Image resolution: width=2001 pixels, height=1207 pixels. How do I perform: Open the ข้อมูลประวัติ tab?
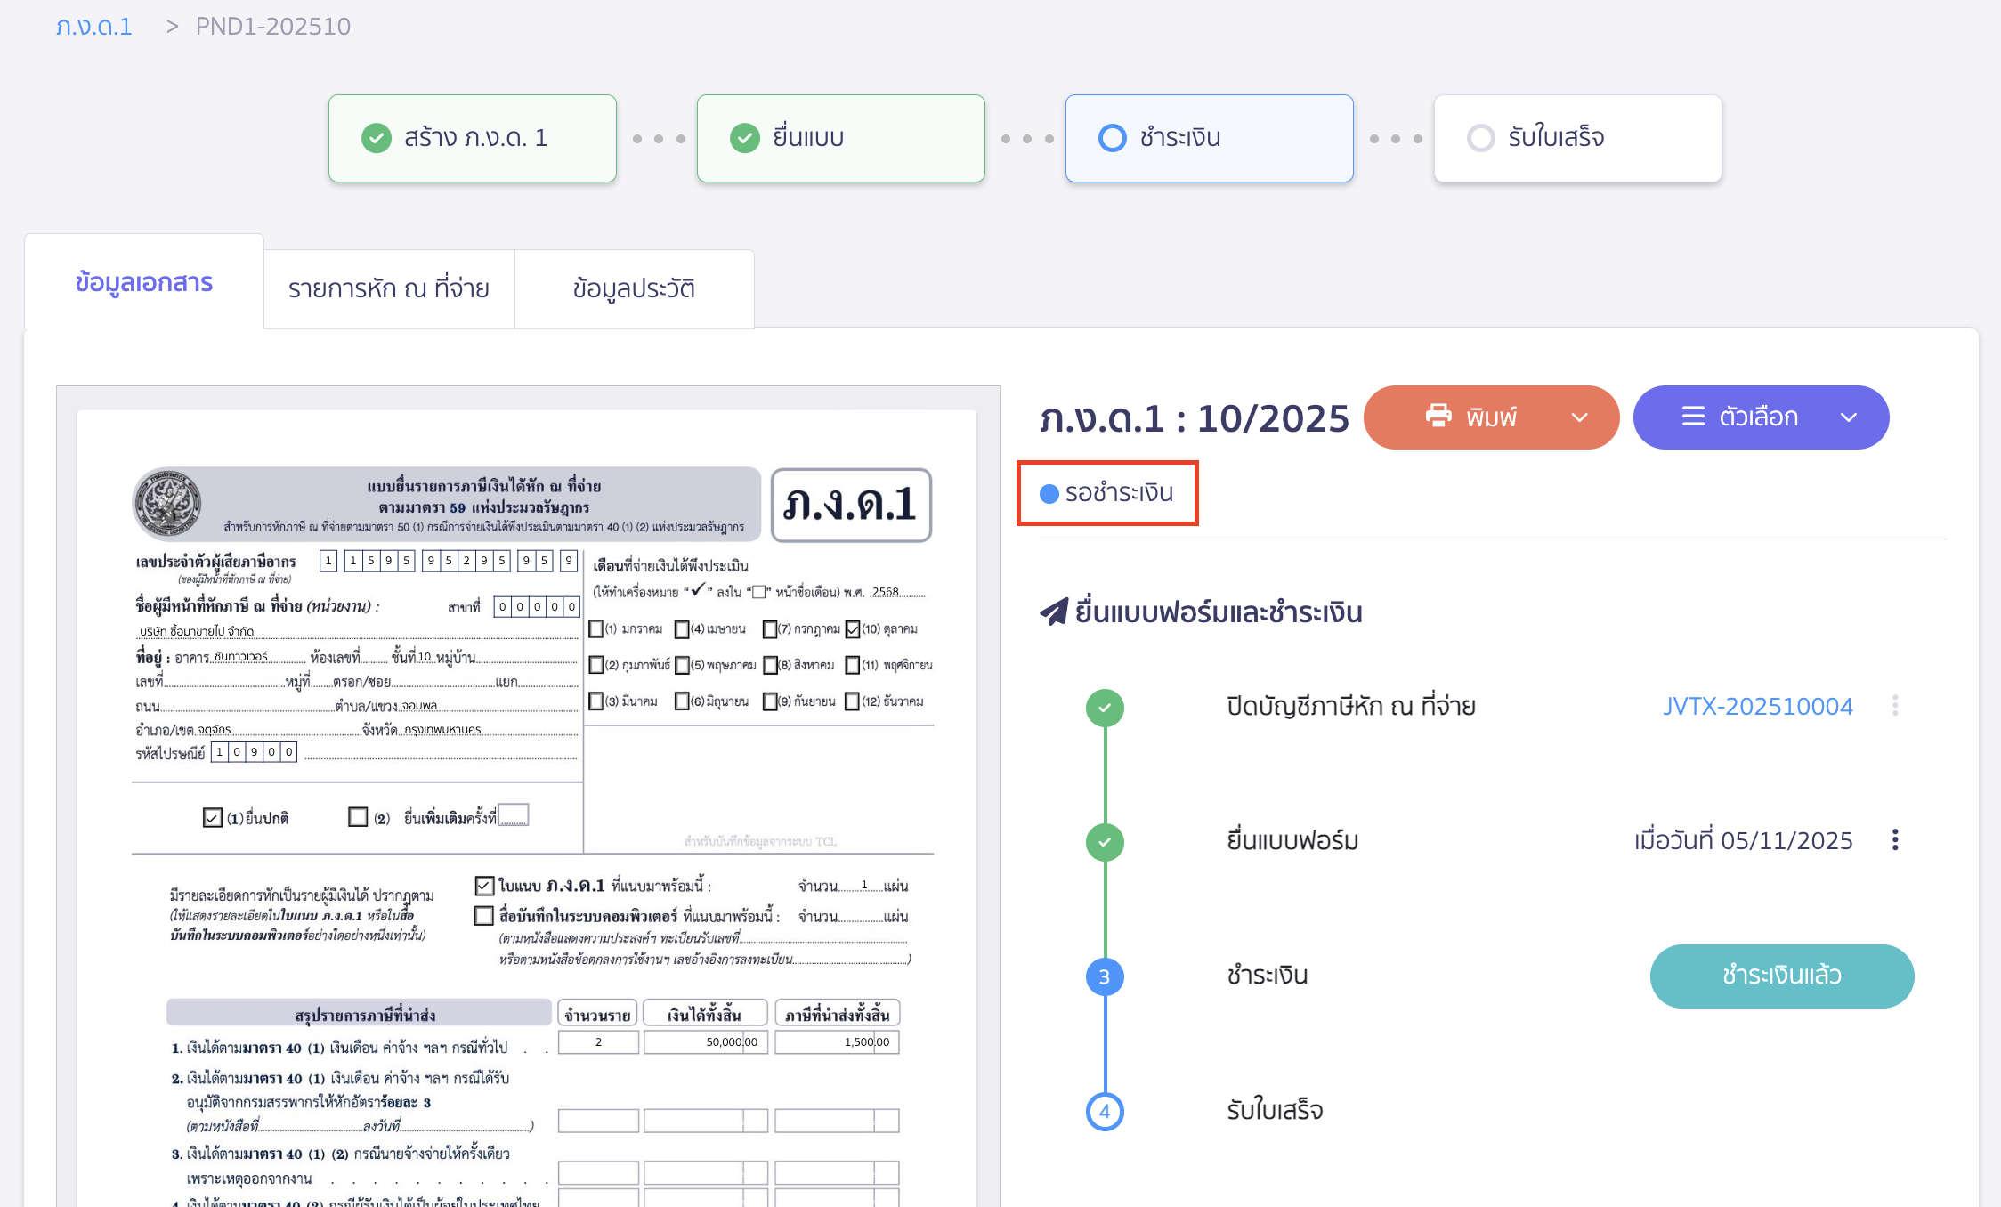(635, 288)
